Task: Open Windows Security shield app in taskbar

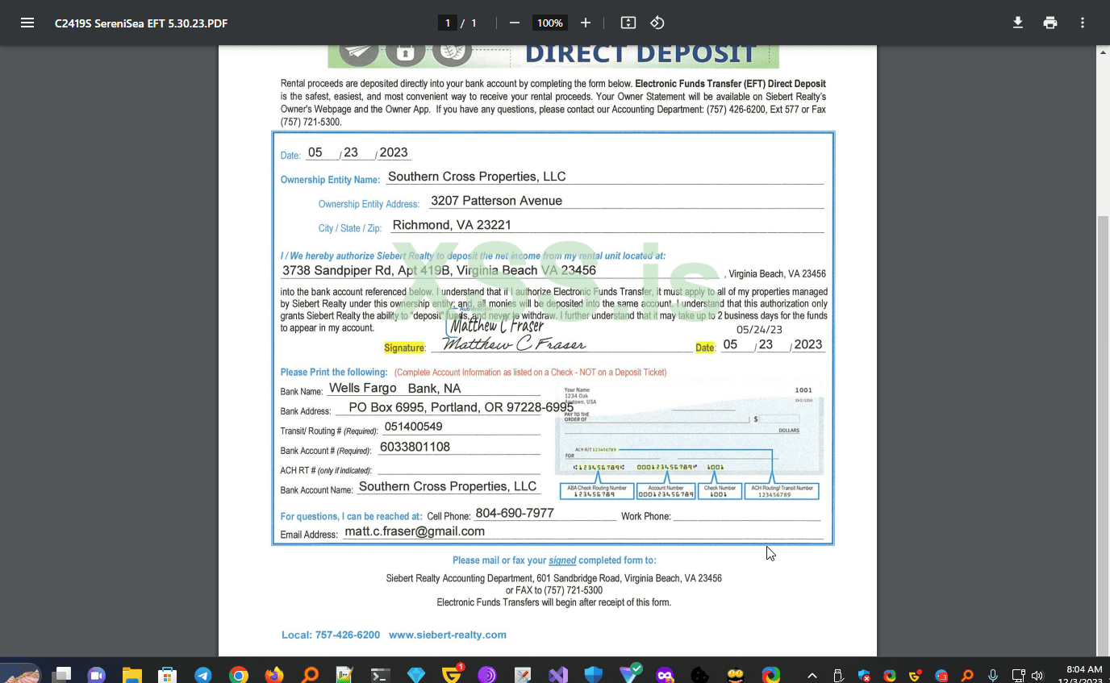Action: [x=594, y=675]
